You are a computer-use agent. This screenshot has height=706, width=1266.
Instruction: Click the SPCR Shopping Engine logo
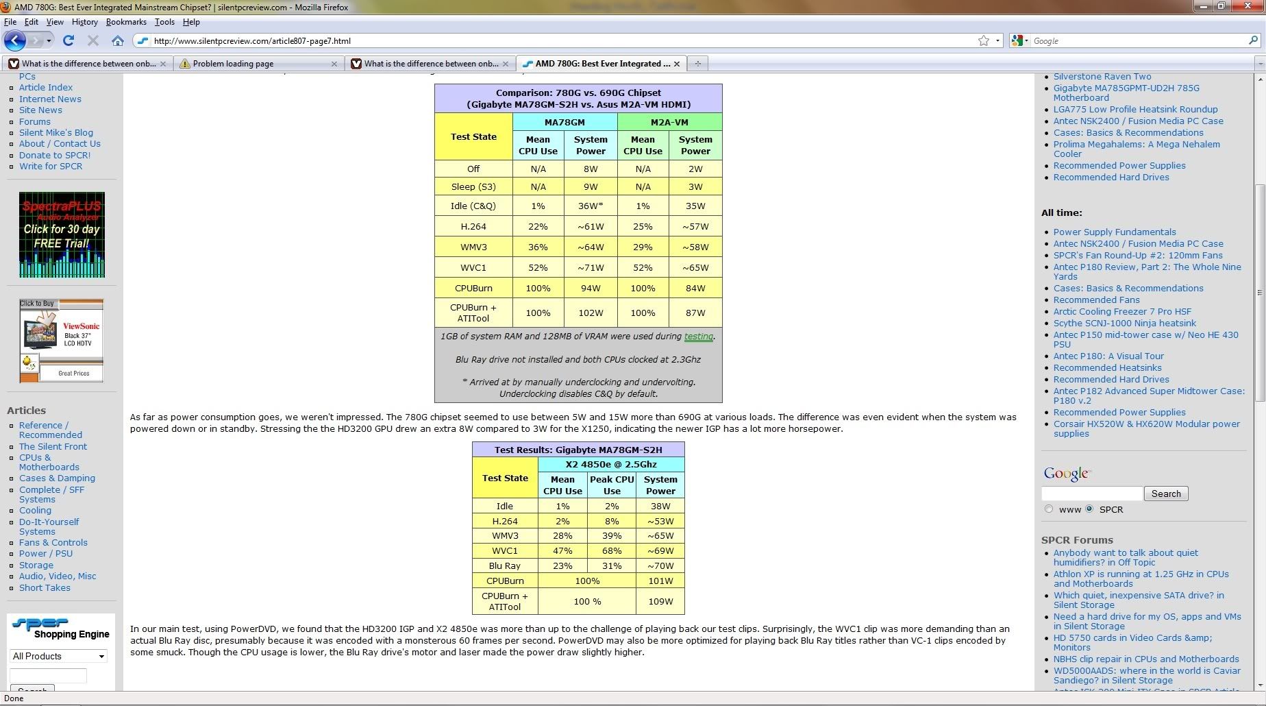(x=62, y=628)
